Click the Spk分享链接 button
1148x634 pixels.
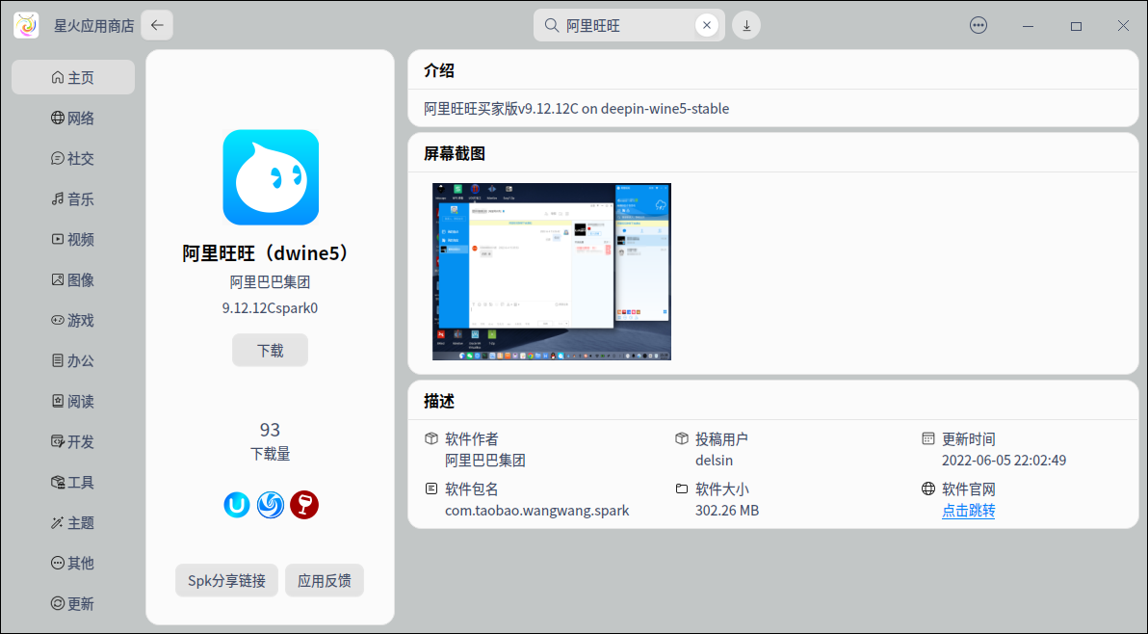click(x=227, y=581)
